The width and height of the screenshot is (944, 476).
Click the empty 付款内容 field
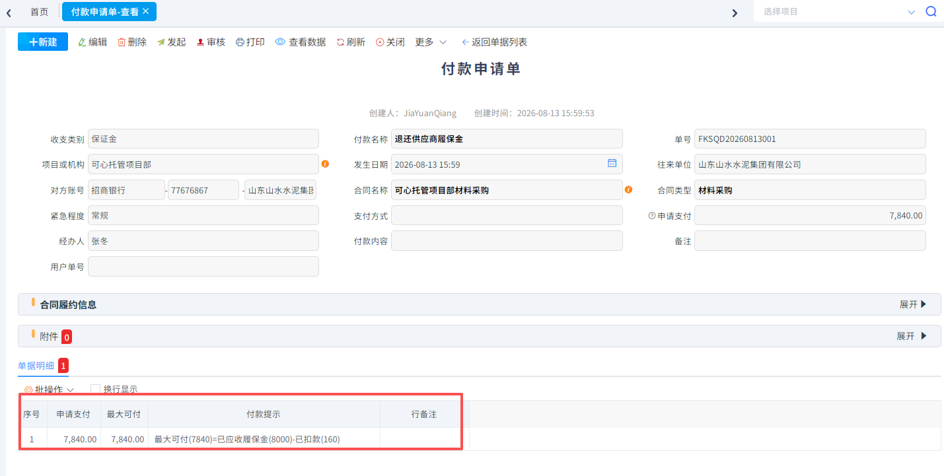507,241
